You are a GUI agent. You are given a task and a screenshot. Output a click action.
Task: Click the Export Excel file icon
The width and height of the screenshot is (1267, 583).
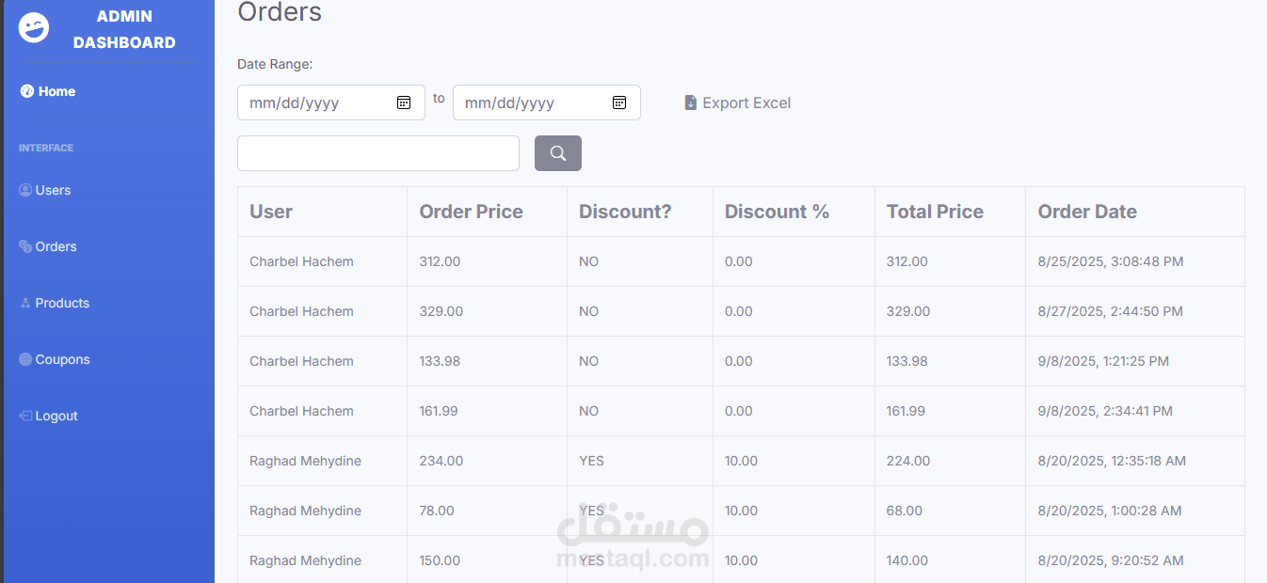pos(690,102)
